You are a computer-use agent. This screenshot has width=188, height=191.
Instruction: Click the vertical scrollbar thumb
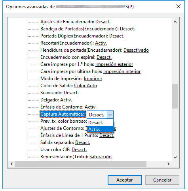coord(175,96)
